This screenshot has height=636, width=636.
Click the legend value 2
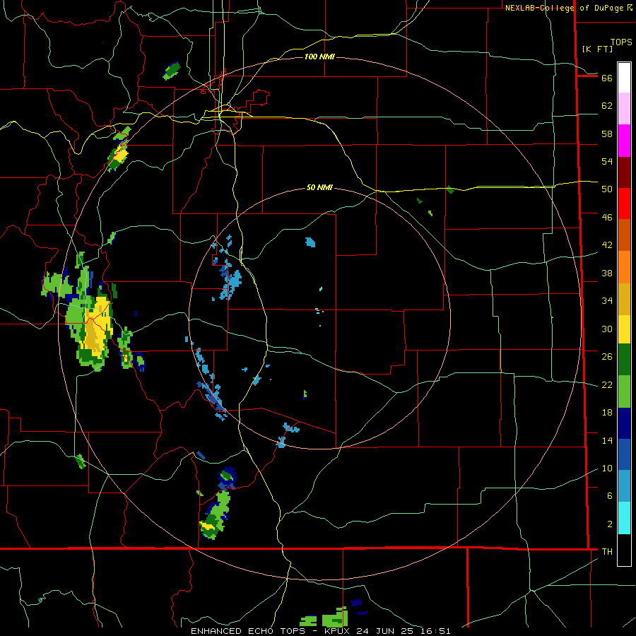tap(610, 524)
